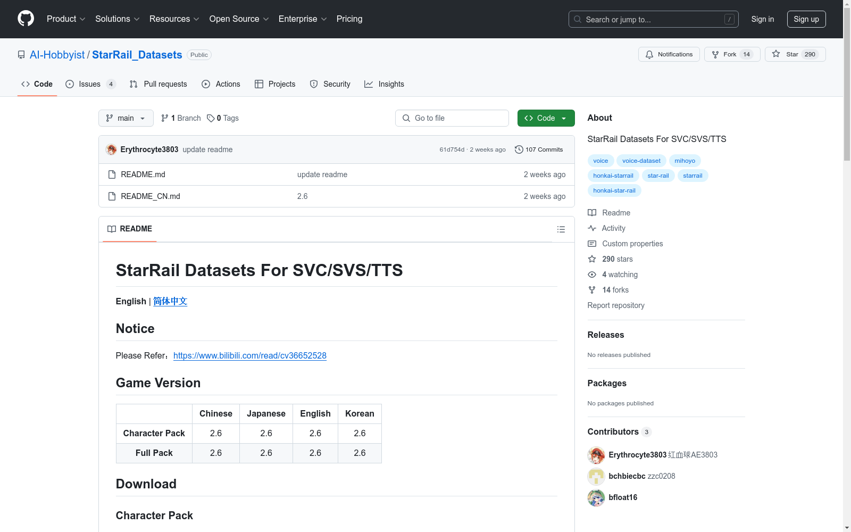Open Custom properties sidebar link
This screenshot has width=851, height=532.
coord(625,244)
